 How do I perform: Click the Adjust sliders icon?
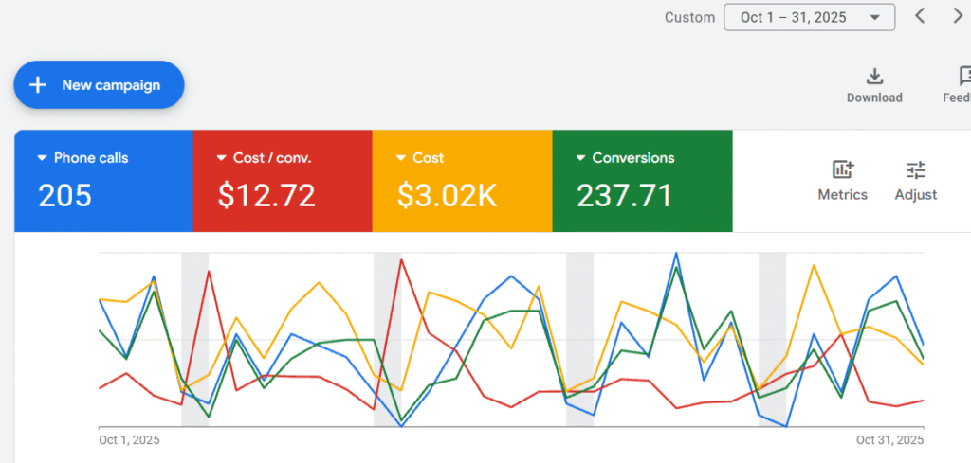[916, 170]
